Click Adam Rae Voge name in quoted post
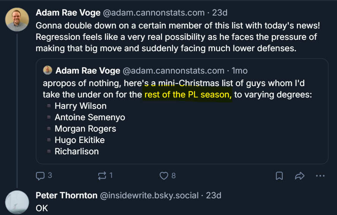 (x=88, y=71)
